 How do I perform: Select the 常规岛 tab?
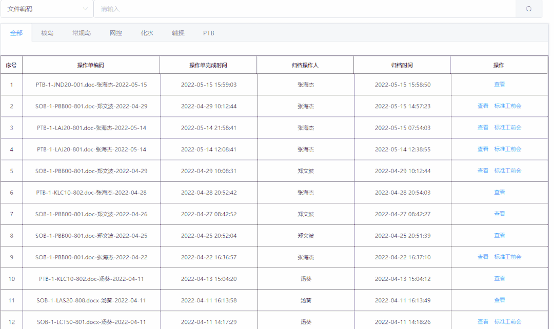click(x=82, y=33)
